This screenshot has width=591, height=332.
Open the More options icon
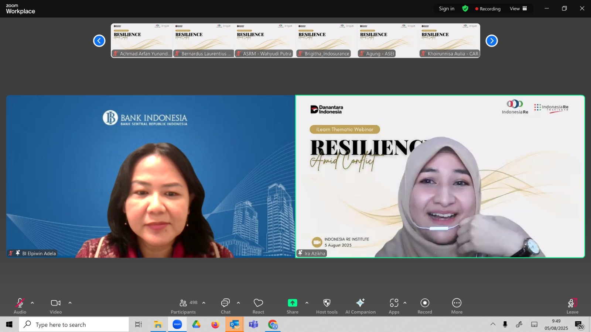coord(457,306)
